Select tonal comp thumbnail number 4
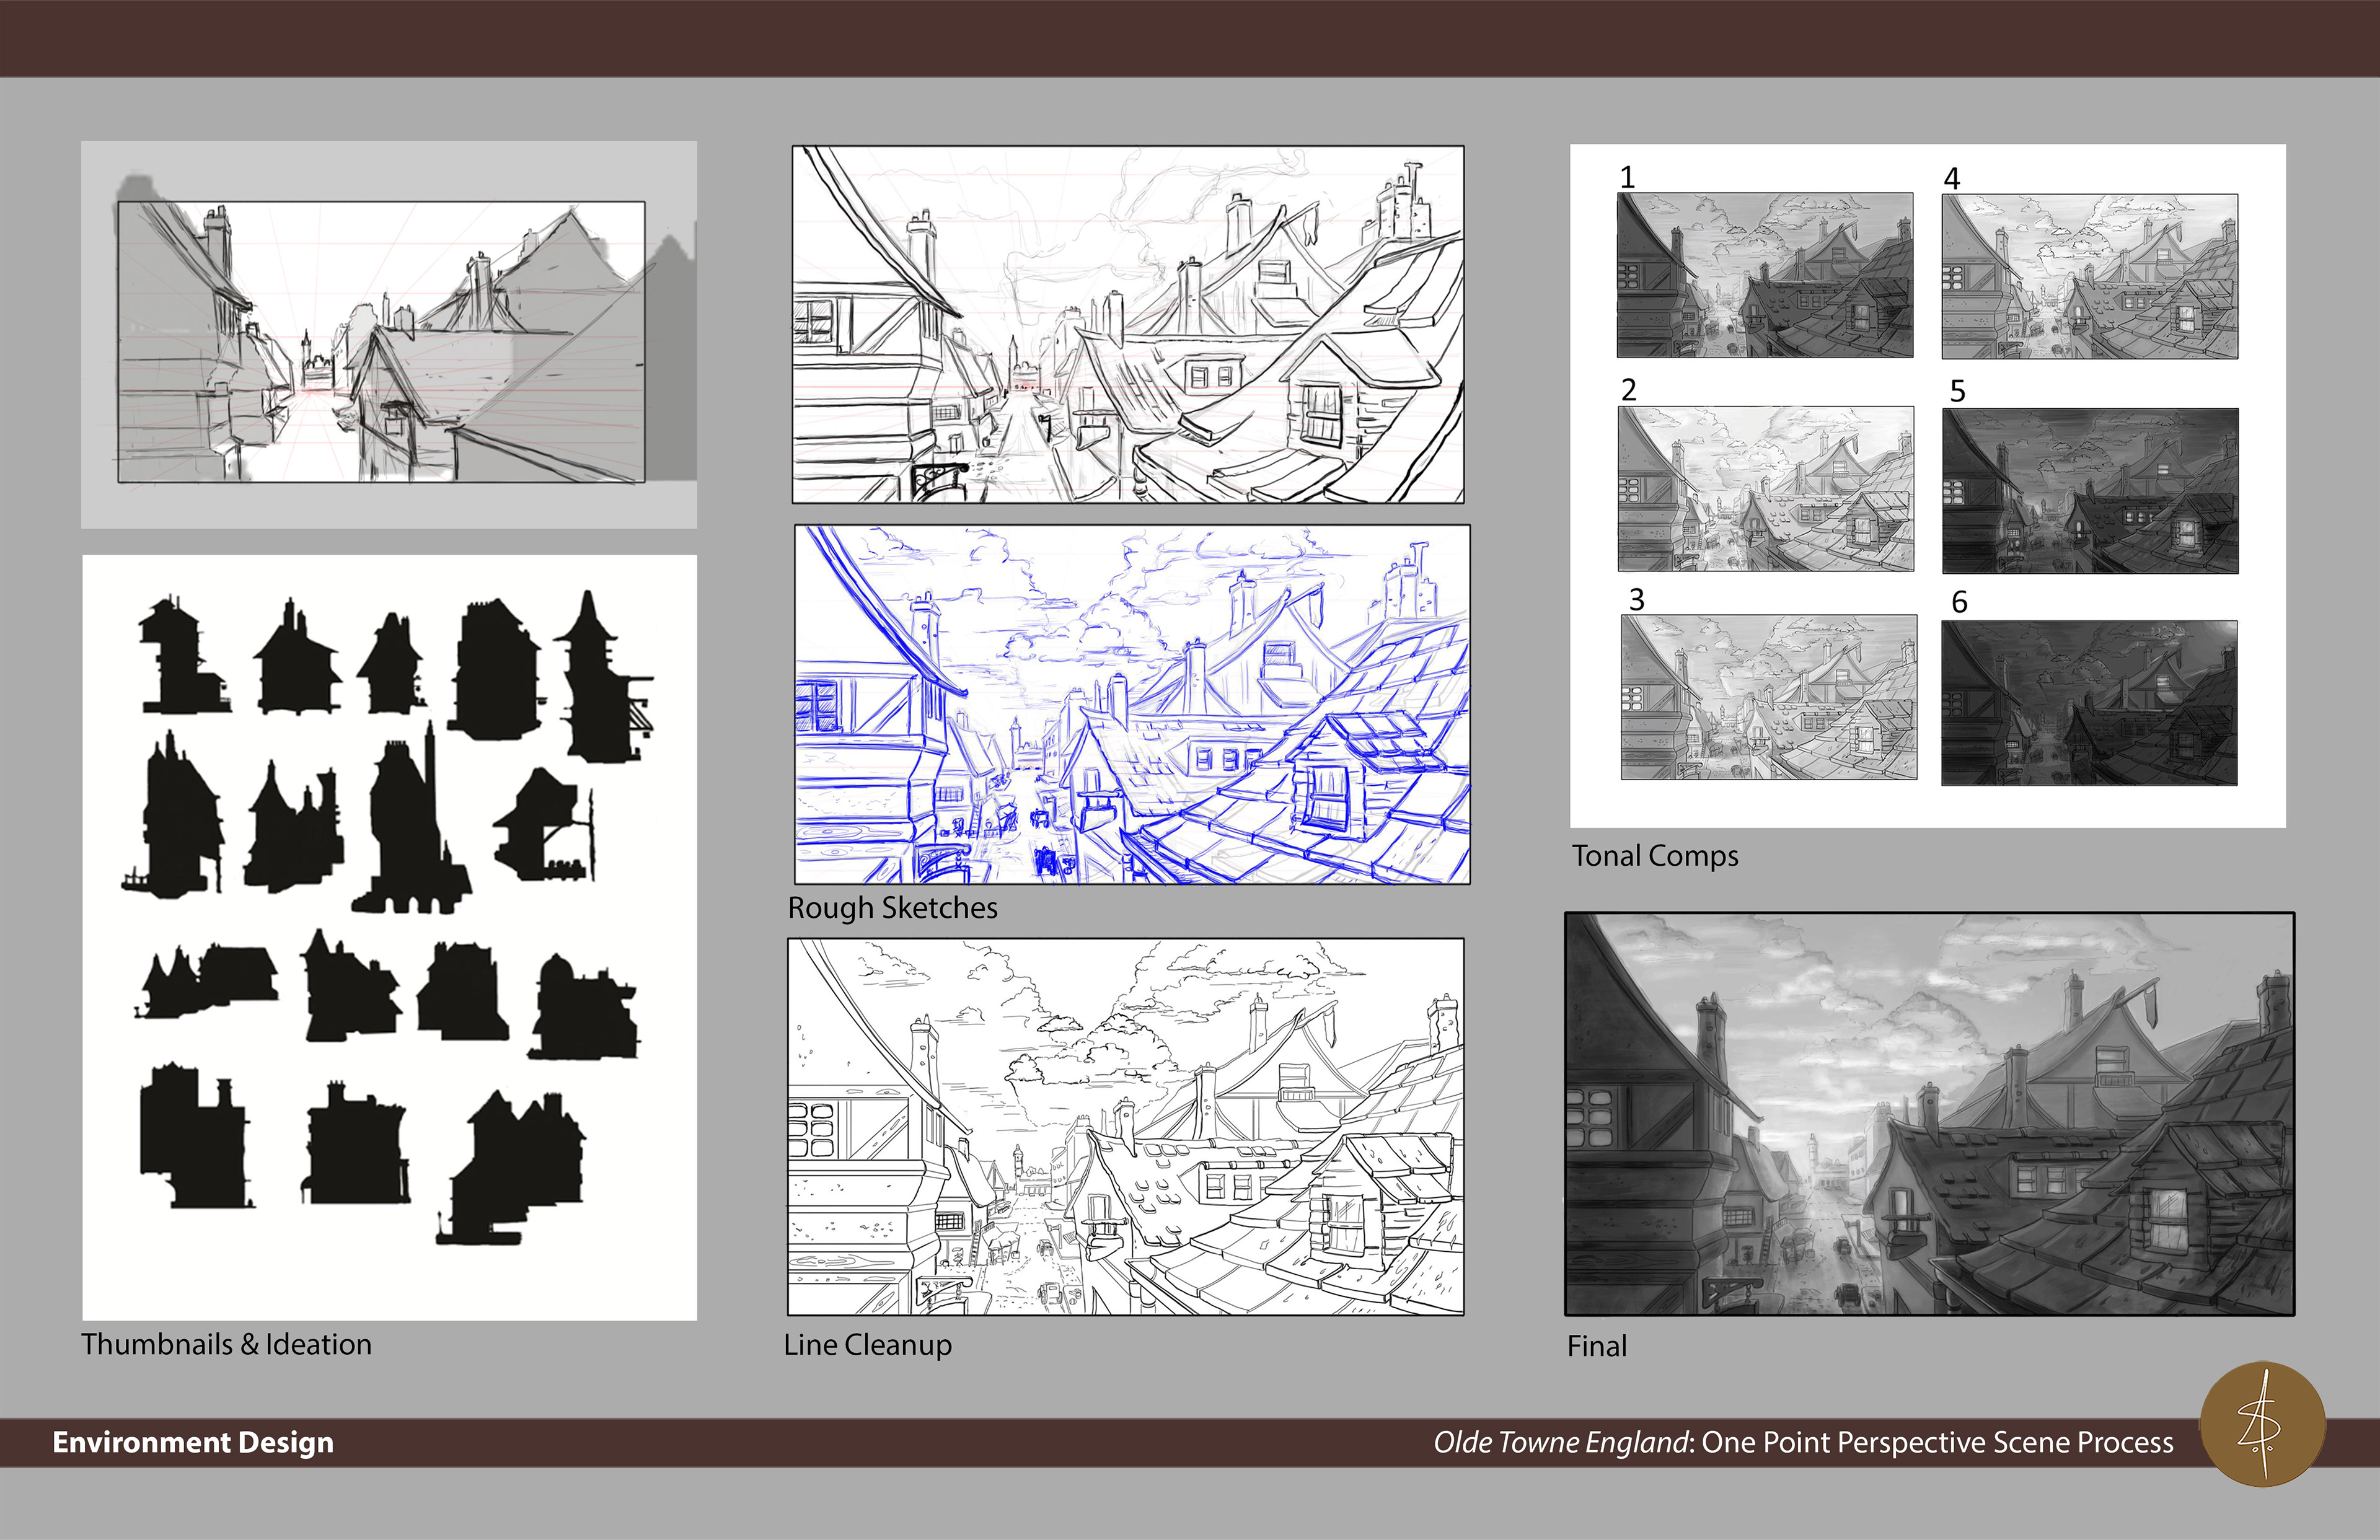The width and height of the screenshot is (2380, 1540). click(x=2090, y=277)
